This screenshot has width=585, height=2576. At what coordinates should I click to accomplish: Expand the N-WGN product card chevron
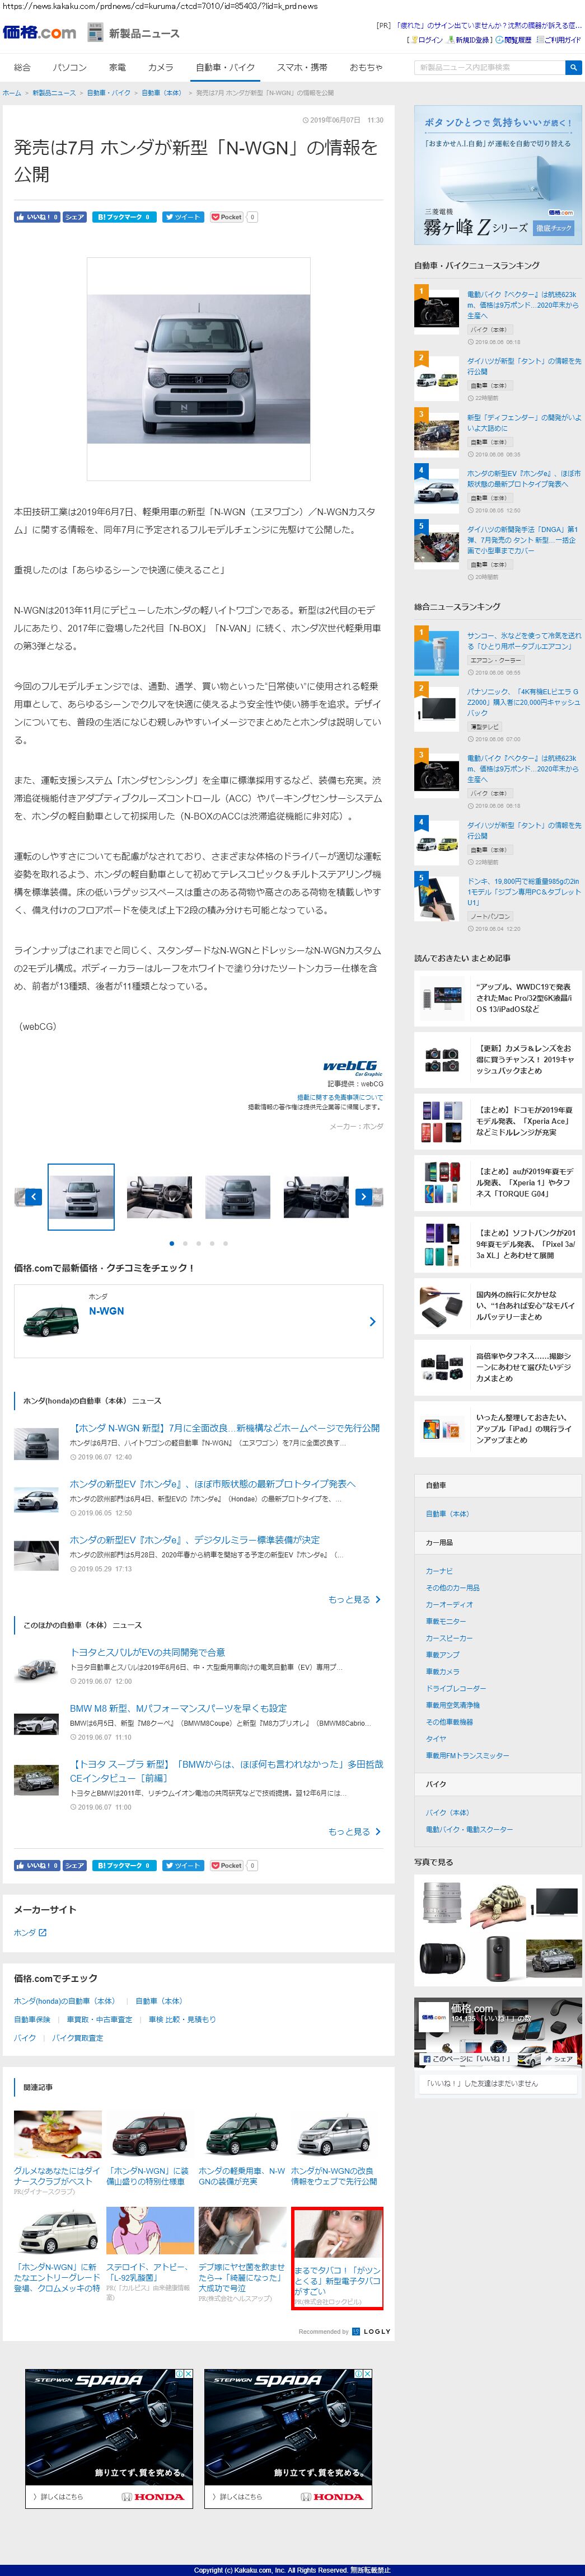coord(372,1321)
